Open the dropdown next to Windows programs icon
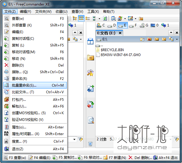This screenshot has width=182, height=163. click(125, 19)
